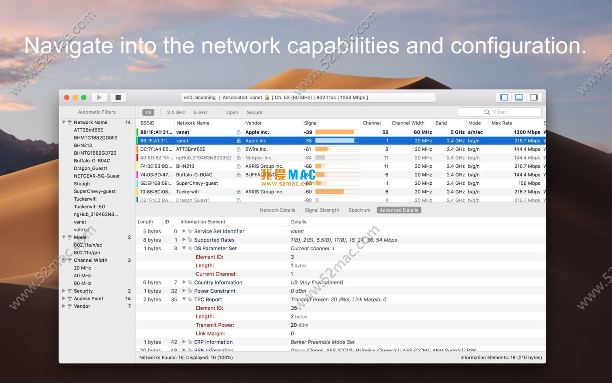The height and width of the screenshot is (383, 612).
Task: Expand the Access Point filter group
Action: click(64, 299)
